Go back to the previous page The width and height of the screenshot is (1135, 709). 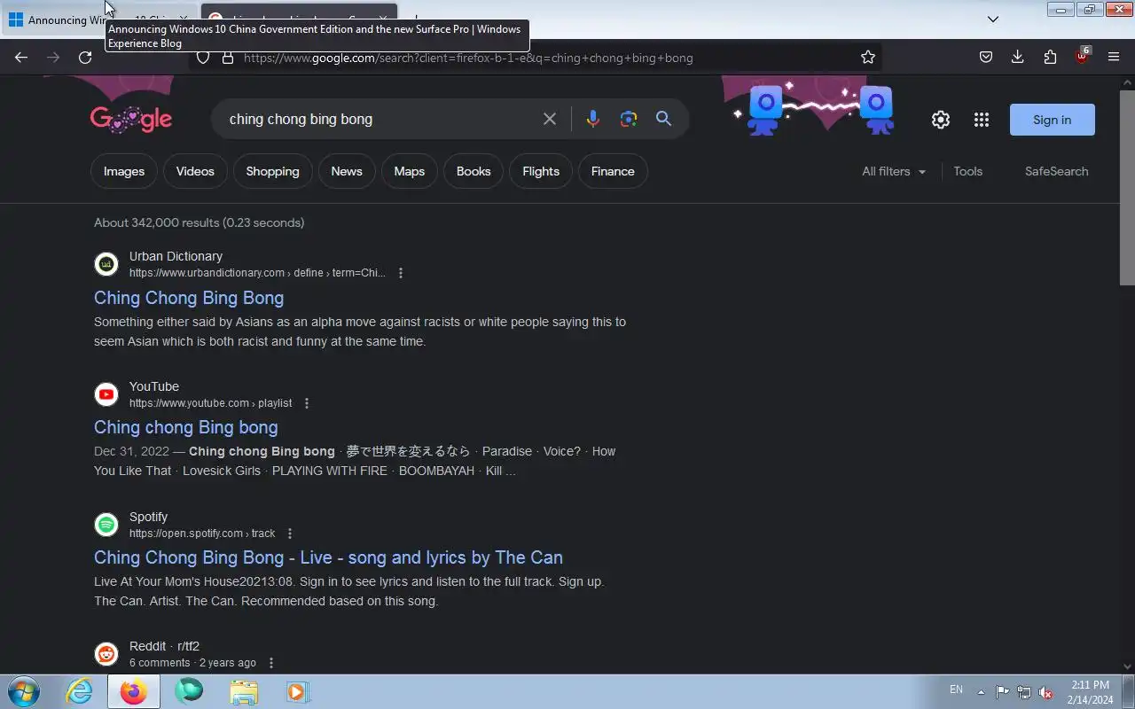click(x=21, y=58)
